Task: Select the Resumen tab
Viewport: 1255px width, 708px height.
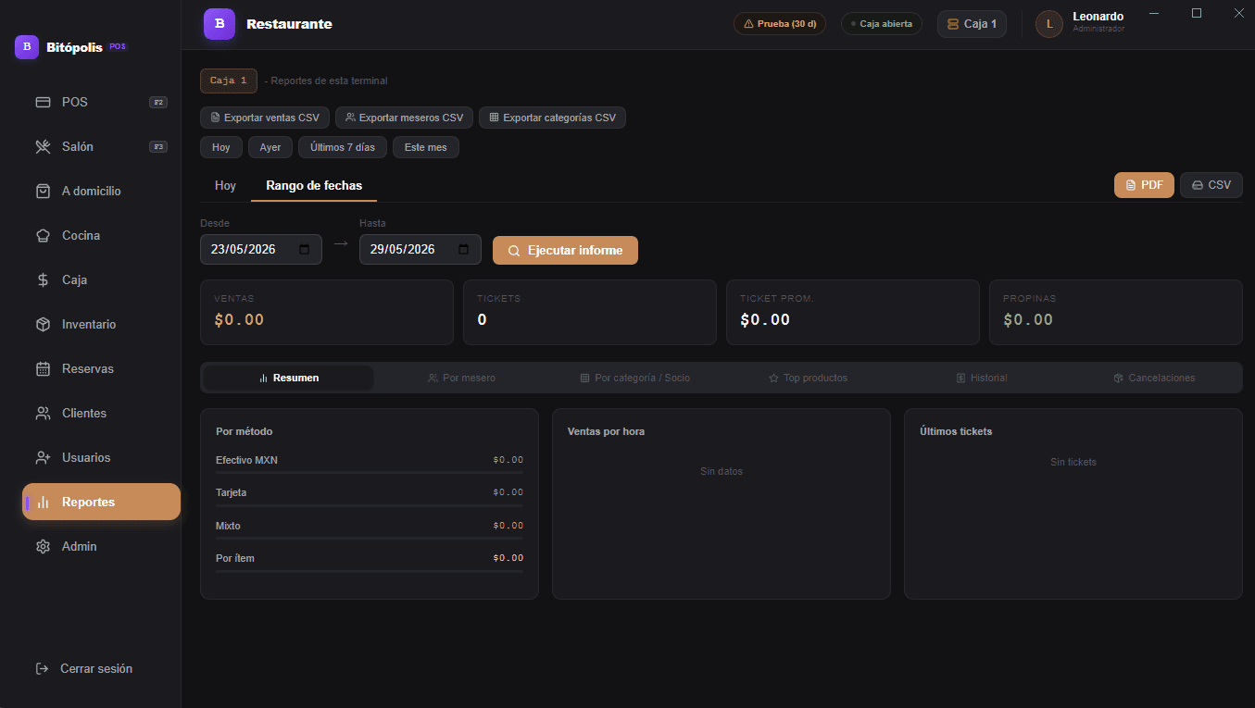Action: tap(289, 378)
